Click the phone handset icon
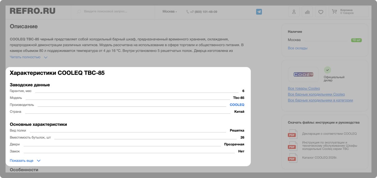This screenshot has height=178, width=377. click(188, 12)
